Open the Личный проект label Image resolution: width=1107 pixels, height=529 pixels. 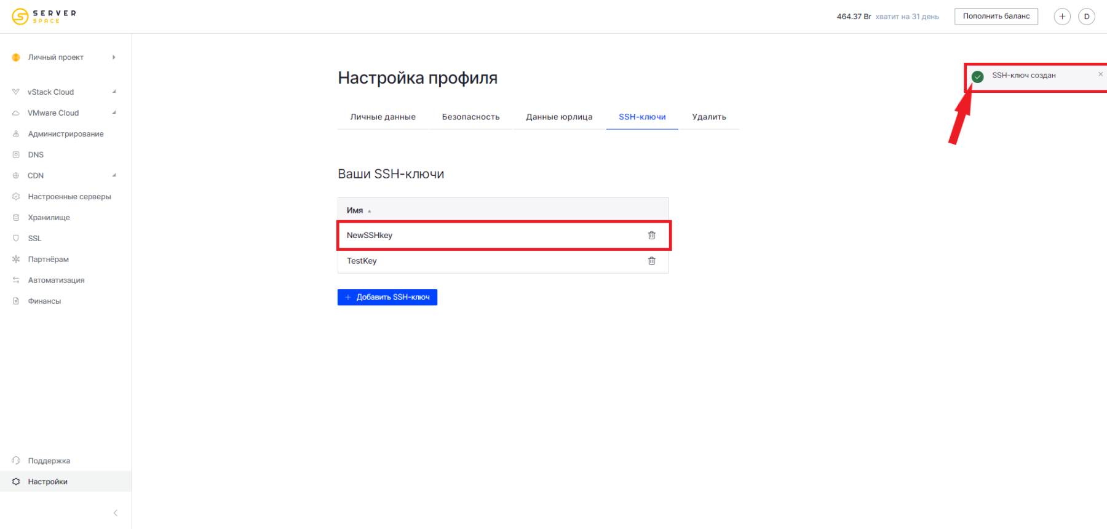(55, 57)
